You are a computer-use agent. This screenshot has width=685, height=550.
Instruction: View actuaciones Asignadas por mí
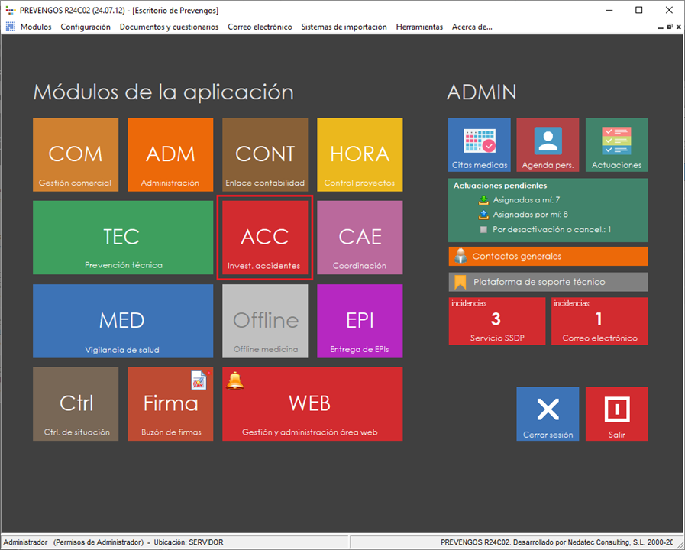[x=530, y=215]
